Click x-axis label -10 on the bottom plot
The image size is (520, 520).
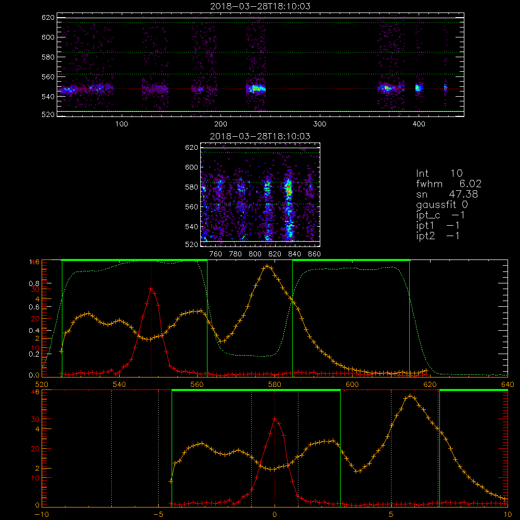42,514
